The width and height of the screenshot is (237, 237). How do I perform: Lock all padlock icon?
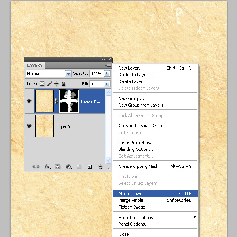coord(63,84)
